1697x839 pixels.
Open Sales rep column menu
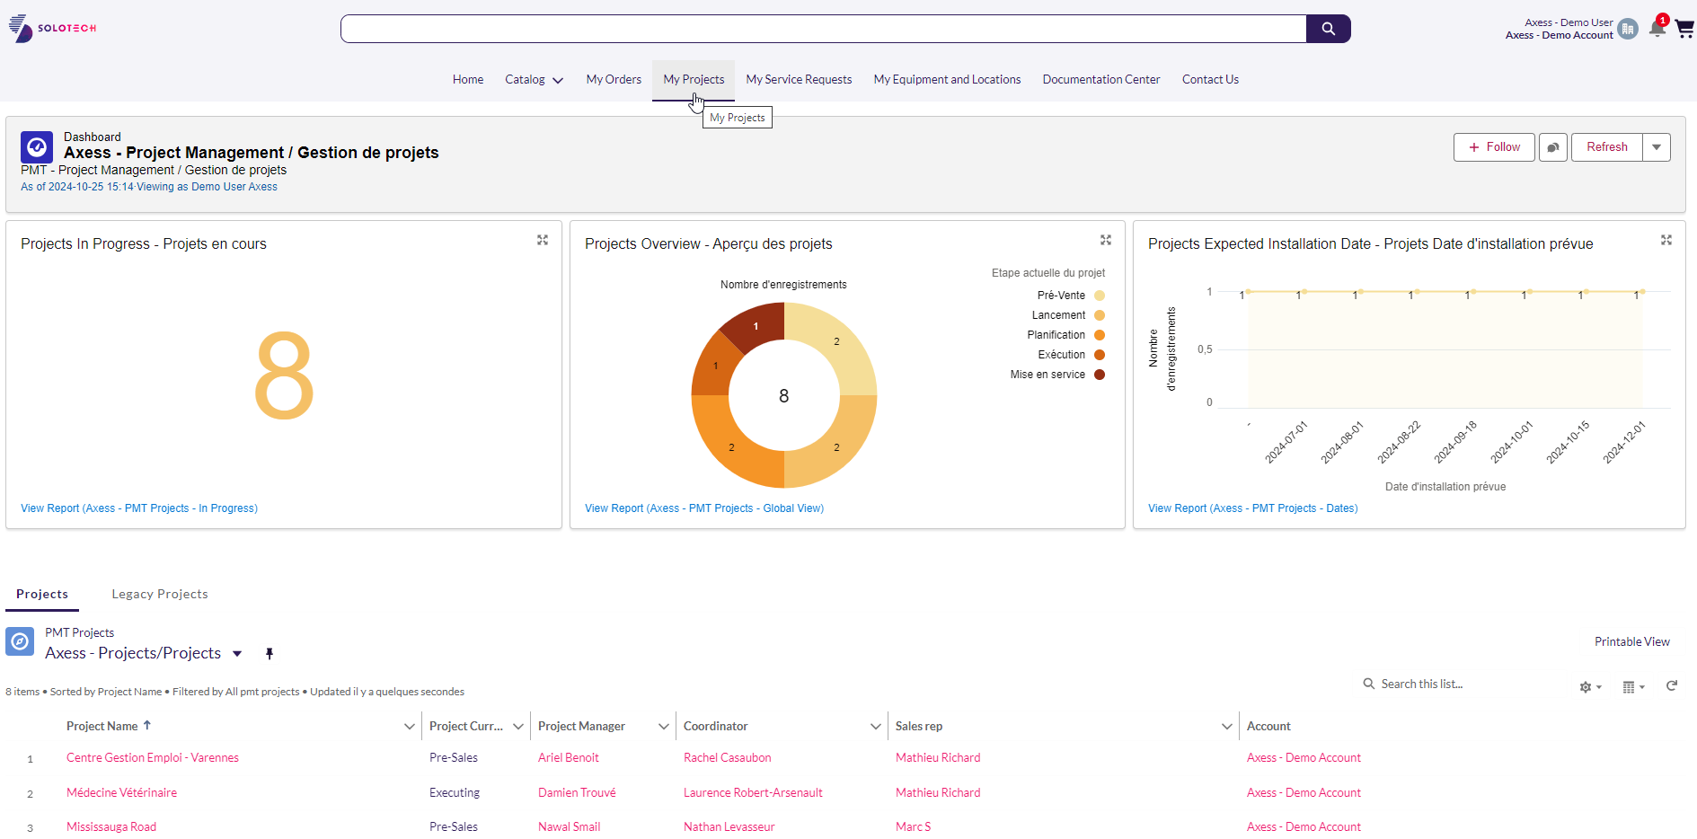[1227, 726]
